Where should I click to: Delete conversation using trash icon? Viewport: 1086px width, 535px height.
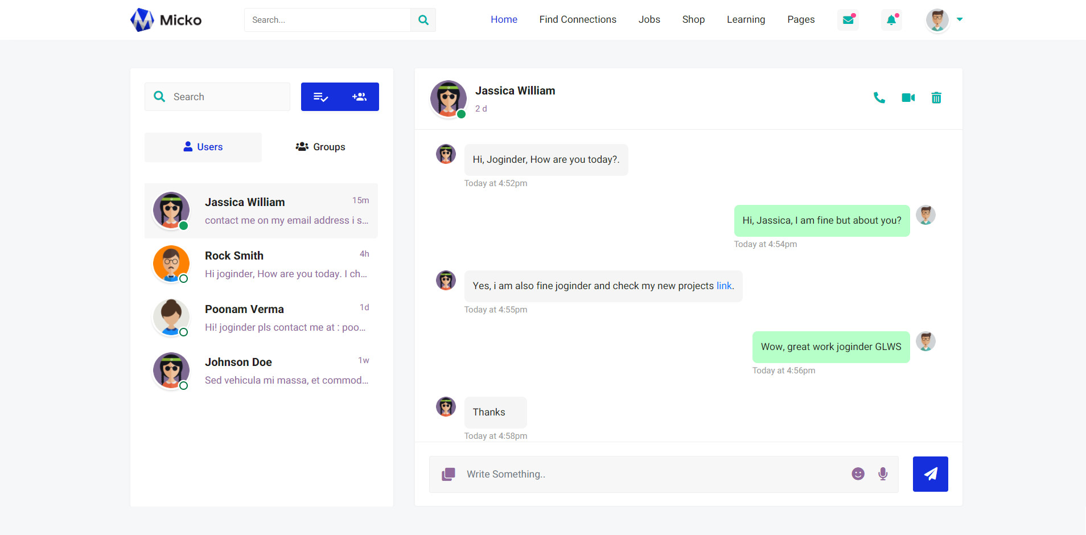(936, 98)
